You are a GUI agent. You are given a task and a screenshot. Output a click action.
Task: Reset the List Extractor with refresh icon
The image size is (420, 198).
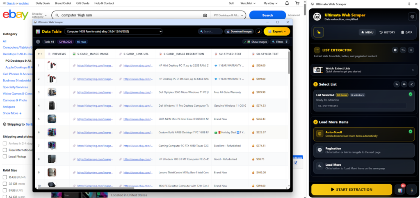pos(403,50)
